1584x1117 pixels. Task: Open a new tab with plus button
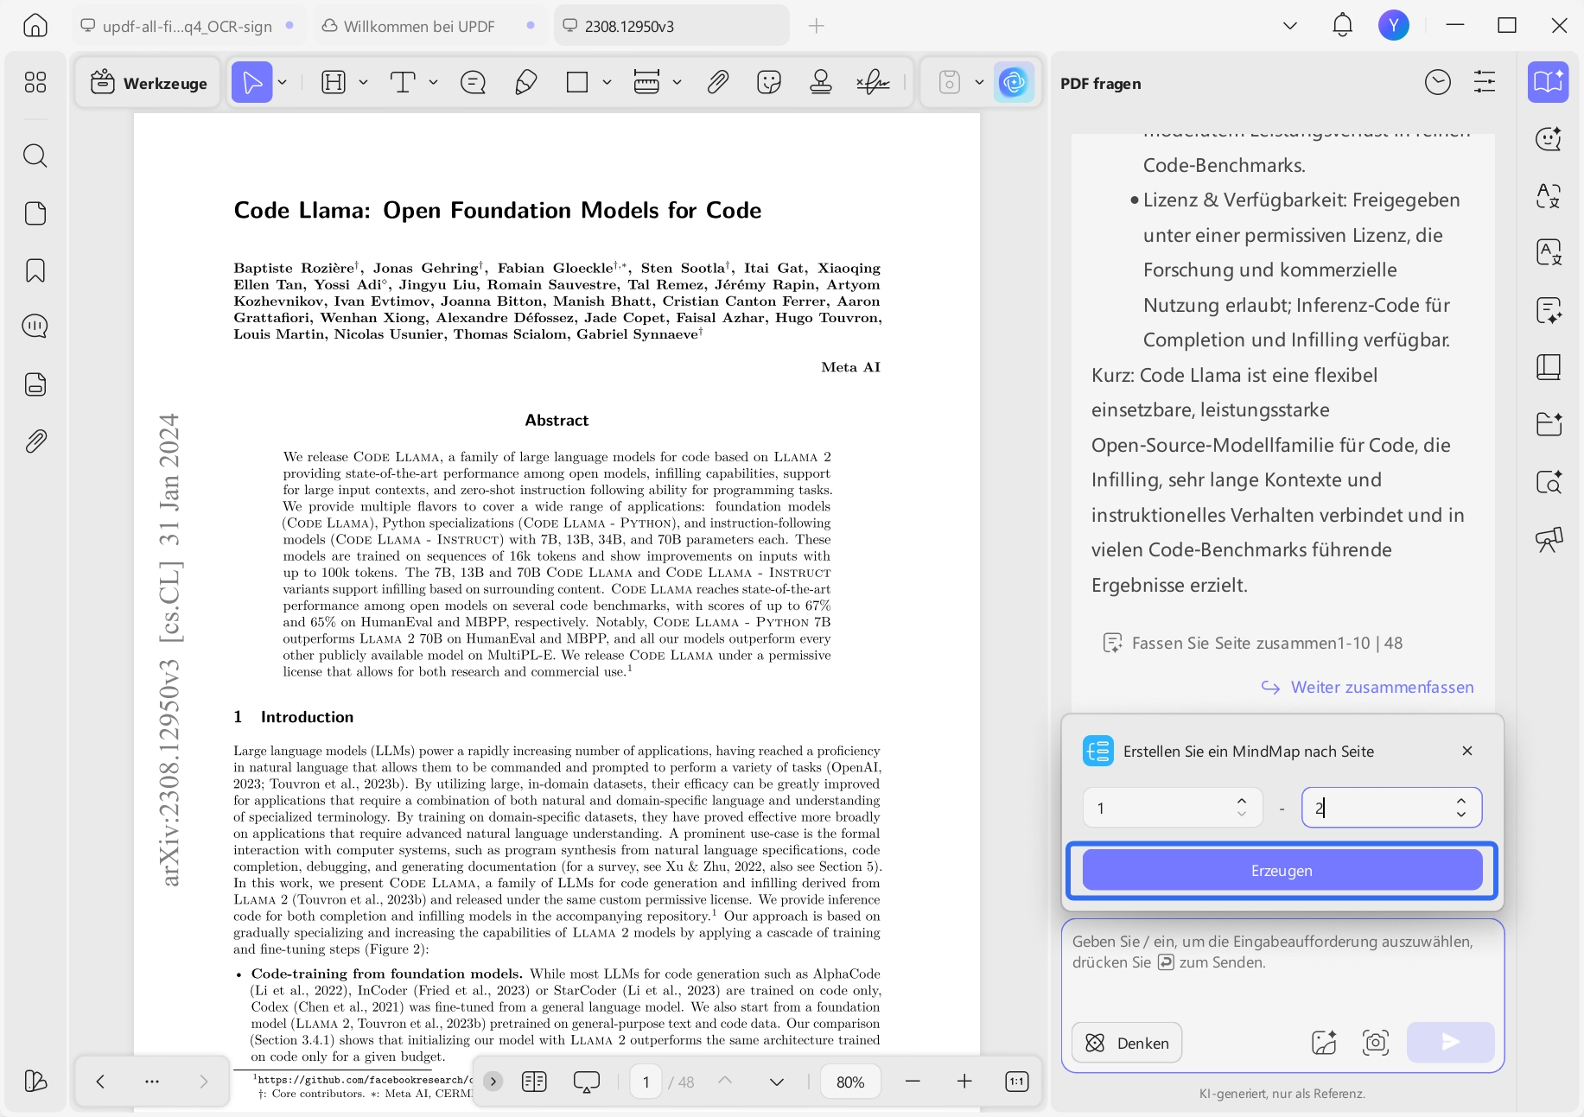tap(816, 26)
